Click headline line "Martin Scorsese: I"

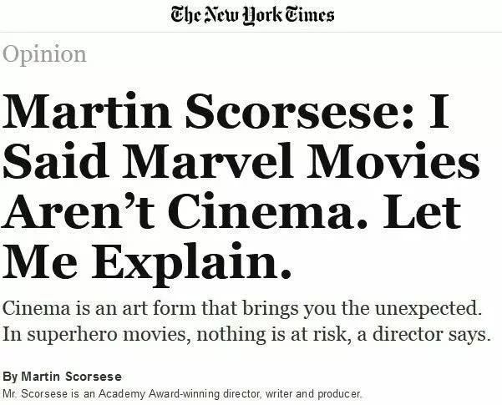226,112
